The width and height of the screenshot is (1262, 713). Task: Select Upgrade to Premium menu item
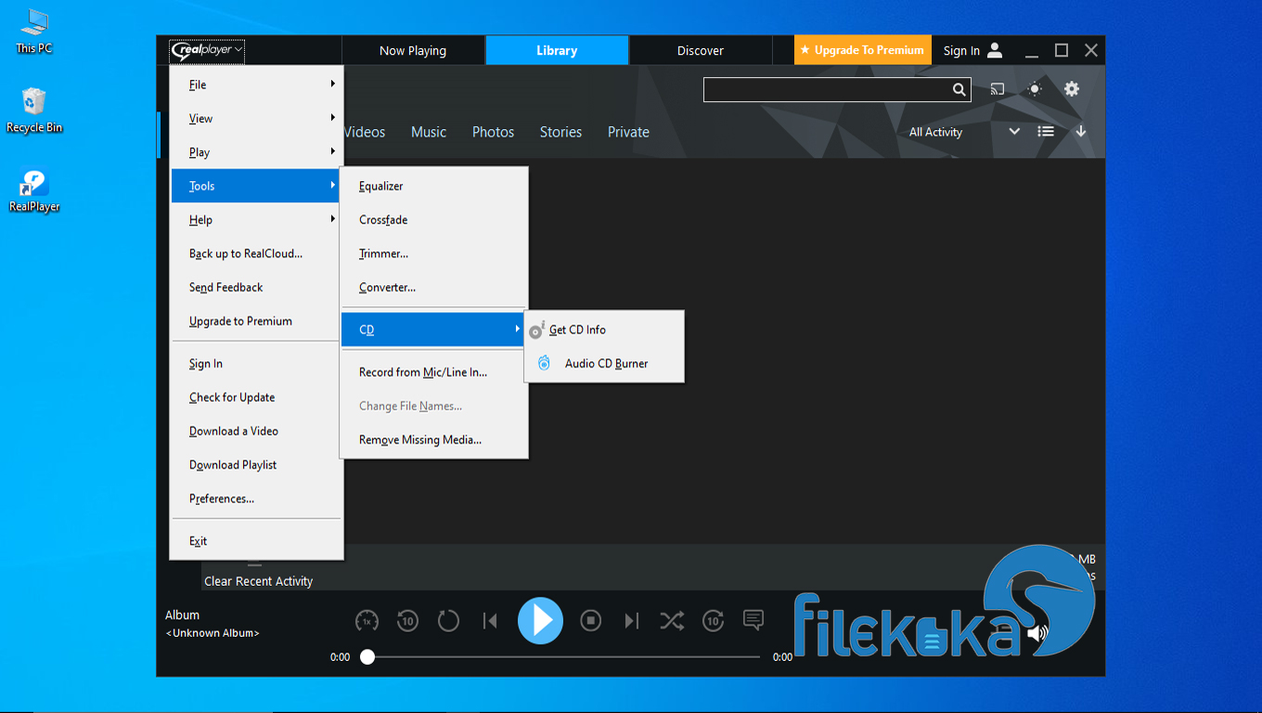256,321
